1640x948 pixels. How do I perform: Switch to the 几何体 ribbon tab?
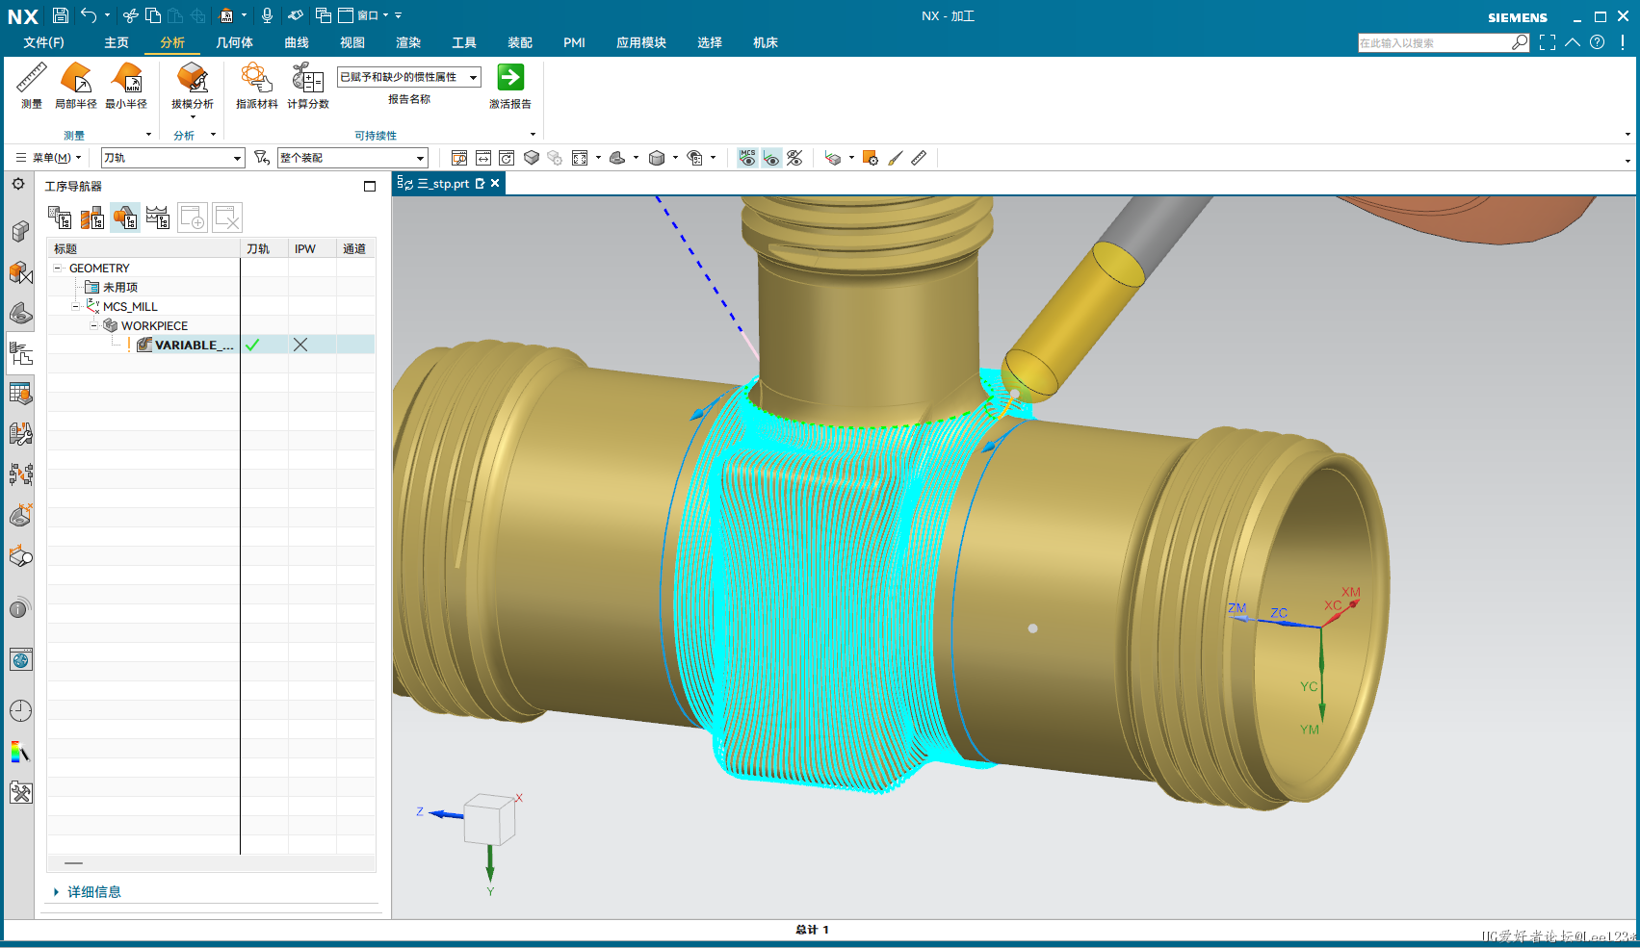[234, 42]
